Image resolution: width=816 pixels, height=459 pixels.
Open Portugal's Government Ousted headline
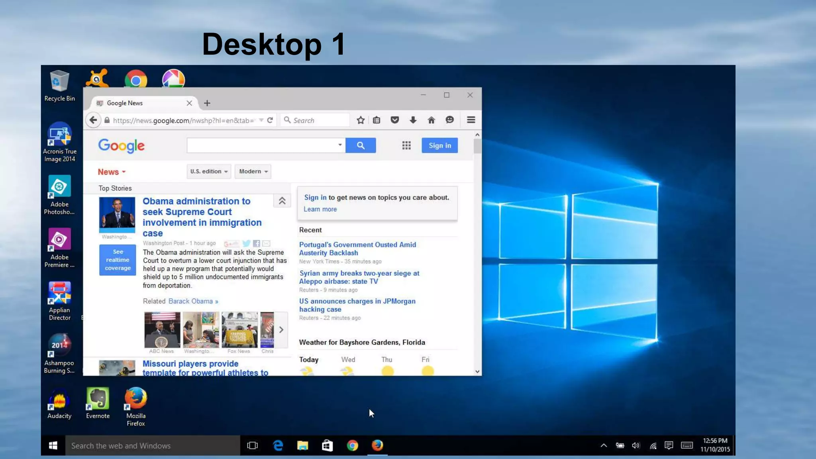tap(357, 249)
